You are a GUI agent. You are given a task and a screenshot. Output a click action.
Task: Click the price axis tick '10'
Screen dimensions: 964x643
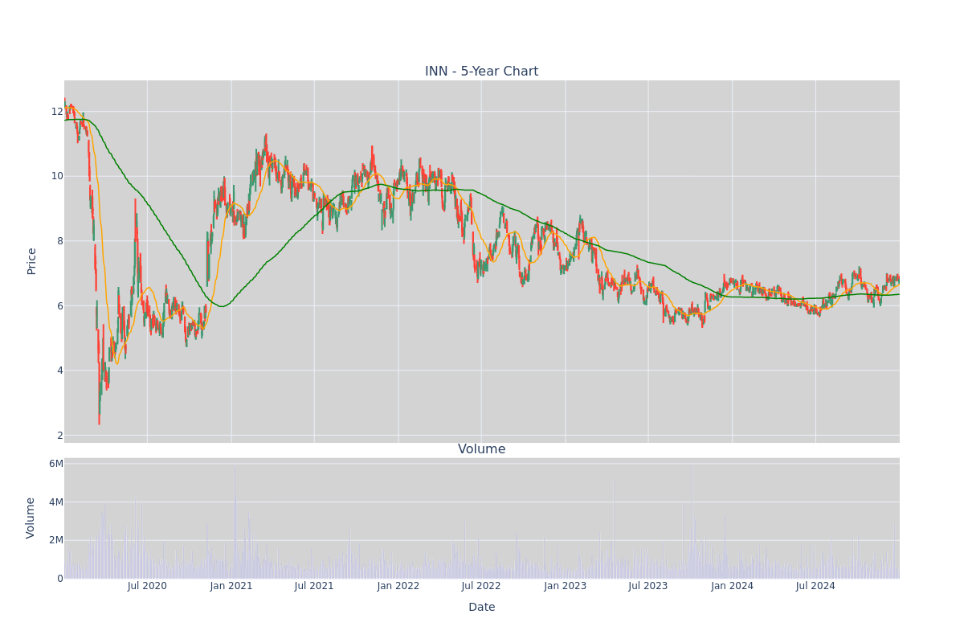click(57, 176)
